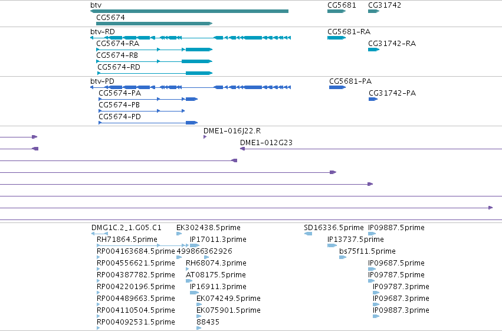
Task: Select the CG5674-PA protein label
Action: pyautogui.click(x=120, y=93)
